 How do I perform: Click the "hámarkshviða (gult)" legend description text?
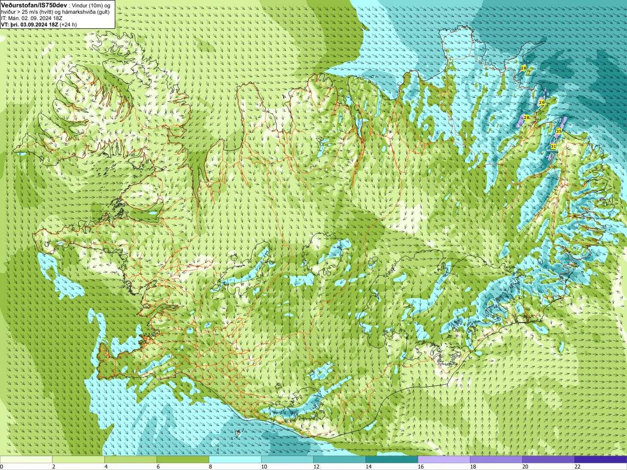[86, 12]
